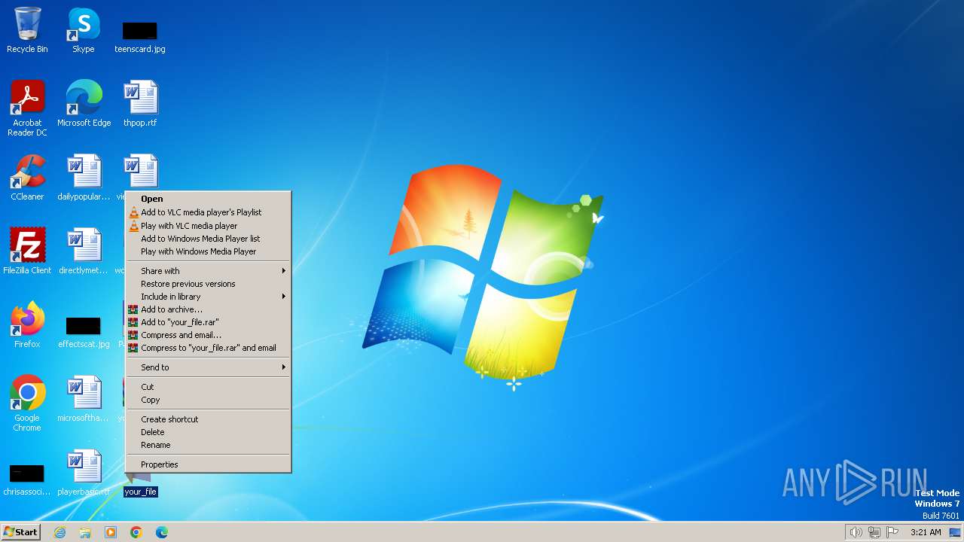Choose Delete in the context menu
Image resolution: width=964 pixels, height=542 pixels.
coord(208,432)
